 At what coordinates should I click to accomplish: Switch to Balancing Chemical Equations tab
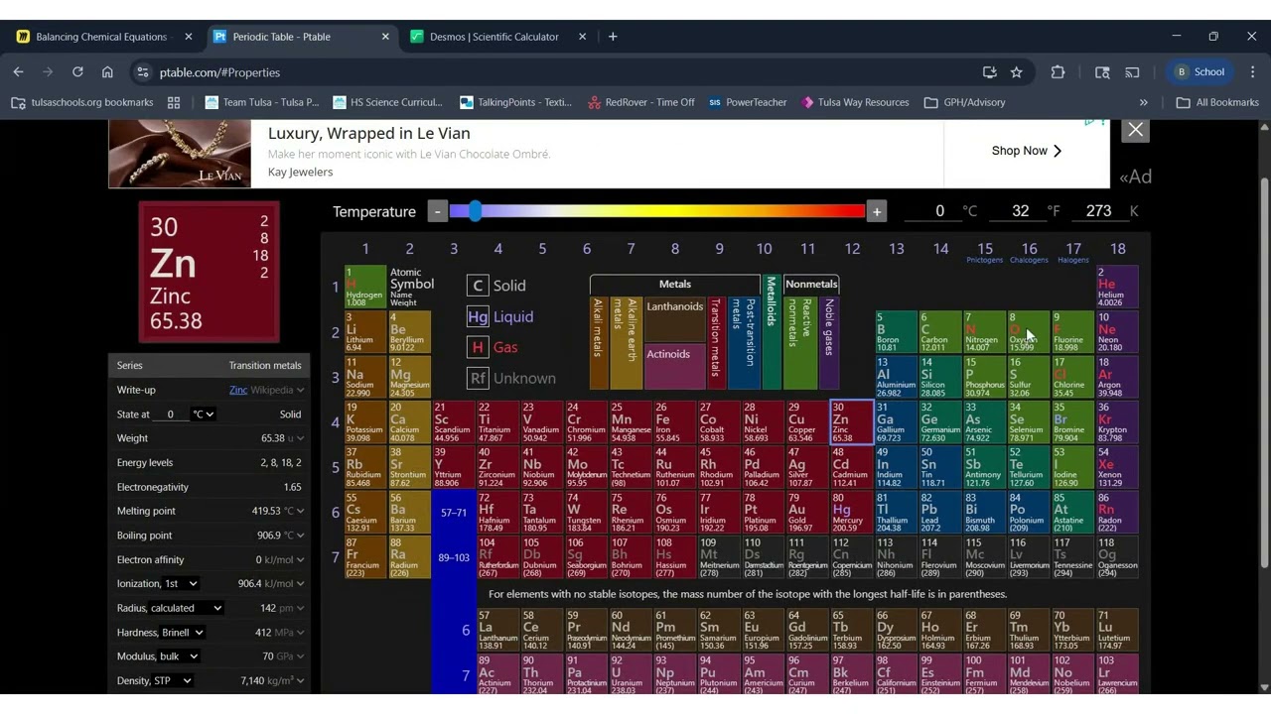(101, 37)
